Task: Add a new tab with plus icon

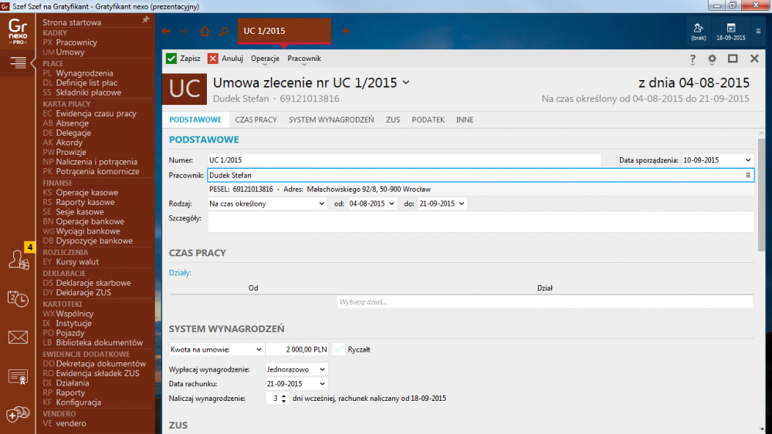Action: point(346,32)
